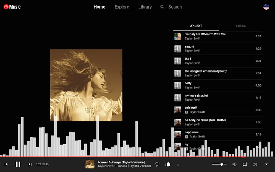Viewport: 275px width, 172px height.
Task: Open more options for the current song
Action: [x=178, y=164]
